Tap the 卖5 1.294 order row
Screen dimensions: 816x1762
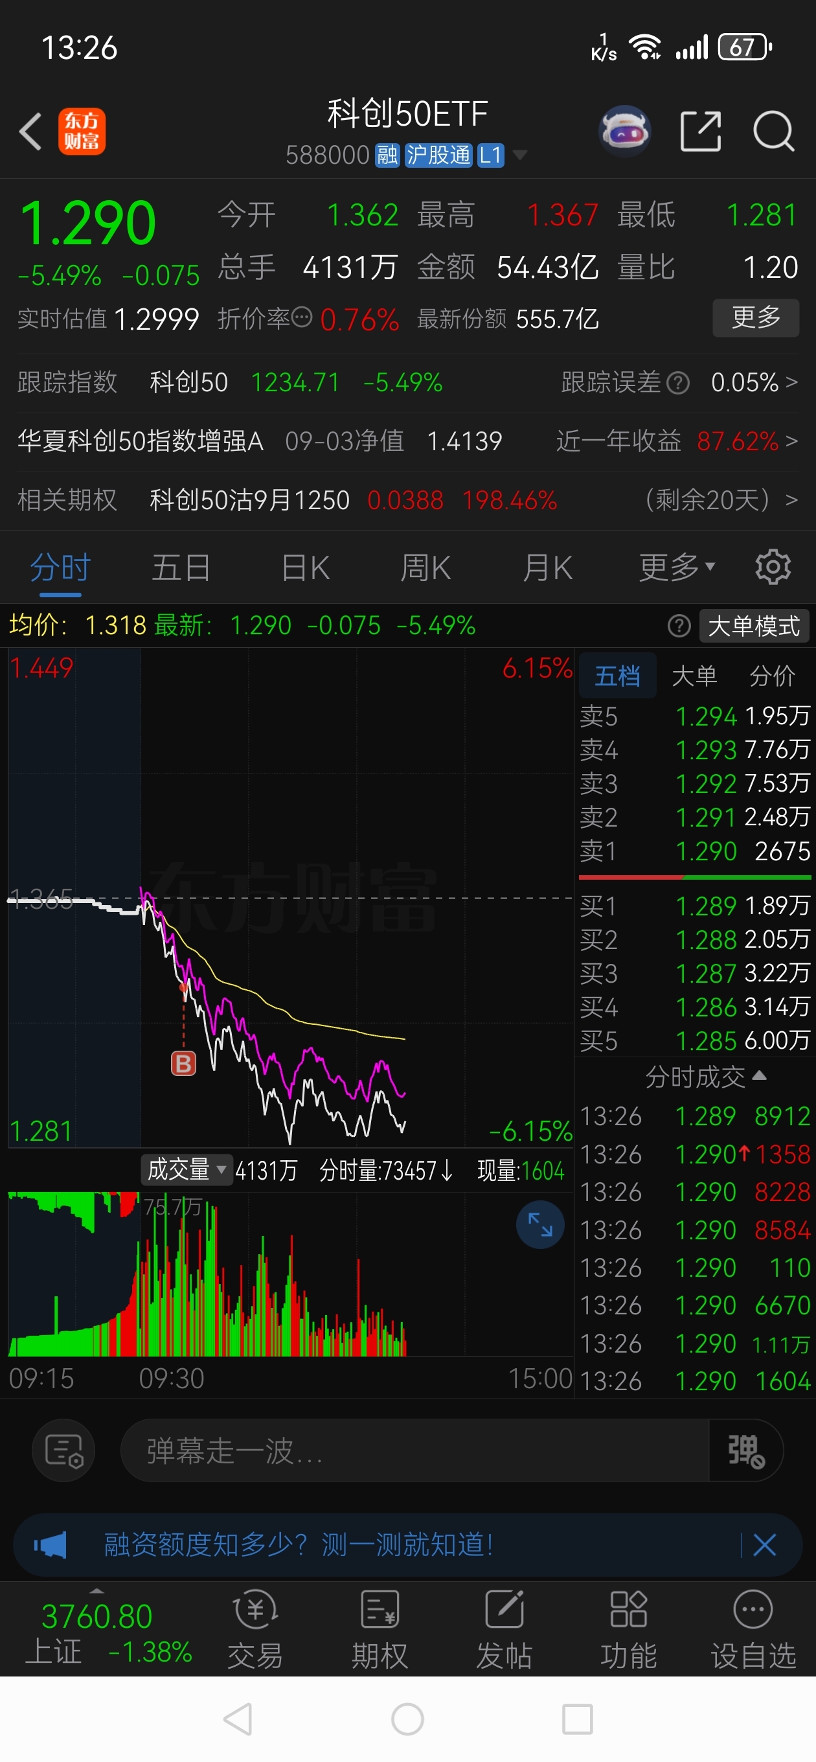(694, 716)
